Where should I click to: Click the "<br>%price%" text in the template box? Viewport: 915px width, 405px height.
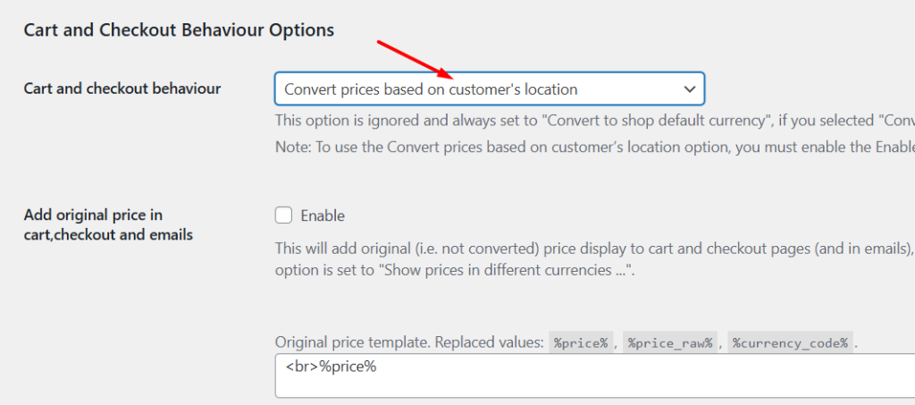pyautogui.click(x=332, y=367)
